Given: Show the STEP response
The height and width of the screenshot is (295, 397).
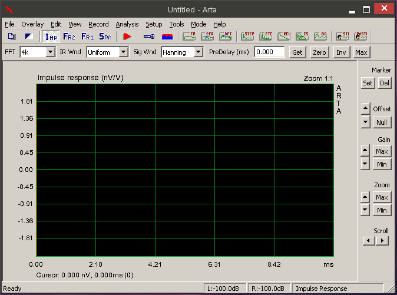Looking at the screenshot, I should 247,37.
